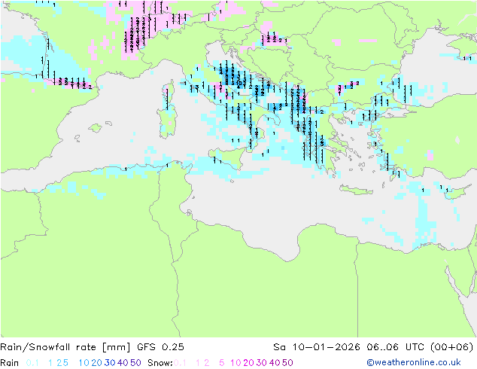Select the magenta snow legend value 40

pos(275,363)
